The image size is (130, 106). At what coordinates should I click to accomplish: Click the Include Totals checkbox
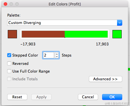pyautogui.click(x=9, y=79)
